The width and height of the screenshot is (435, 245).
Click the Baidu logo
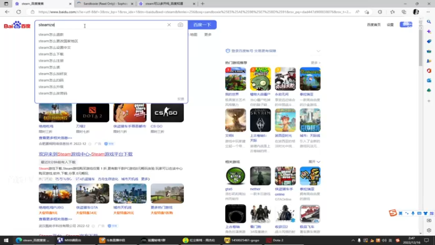pyautogui.click(x=17, y=25)
